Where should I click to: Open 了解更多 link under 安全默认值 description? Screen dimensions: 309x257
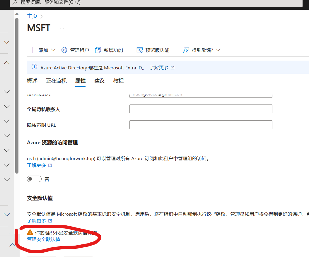click(36, 221)
